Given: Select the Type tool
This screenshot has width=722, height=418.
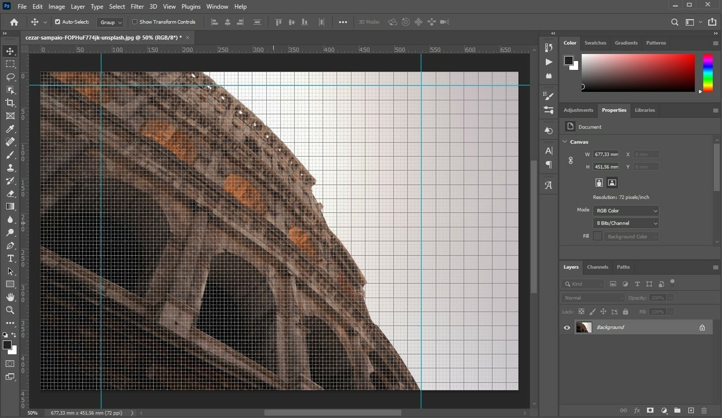Looking at the screenshot, I should click(x=10, y=258).
